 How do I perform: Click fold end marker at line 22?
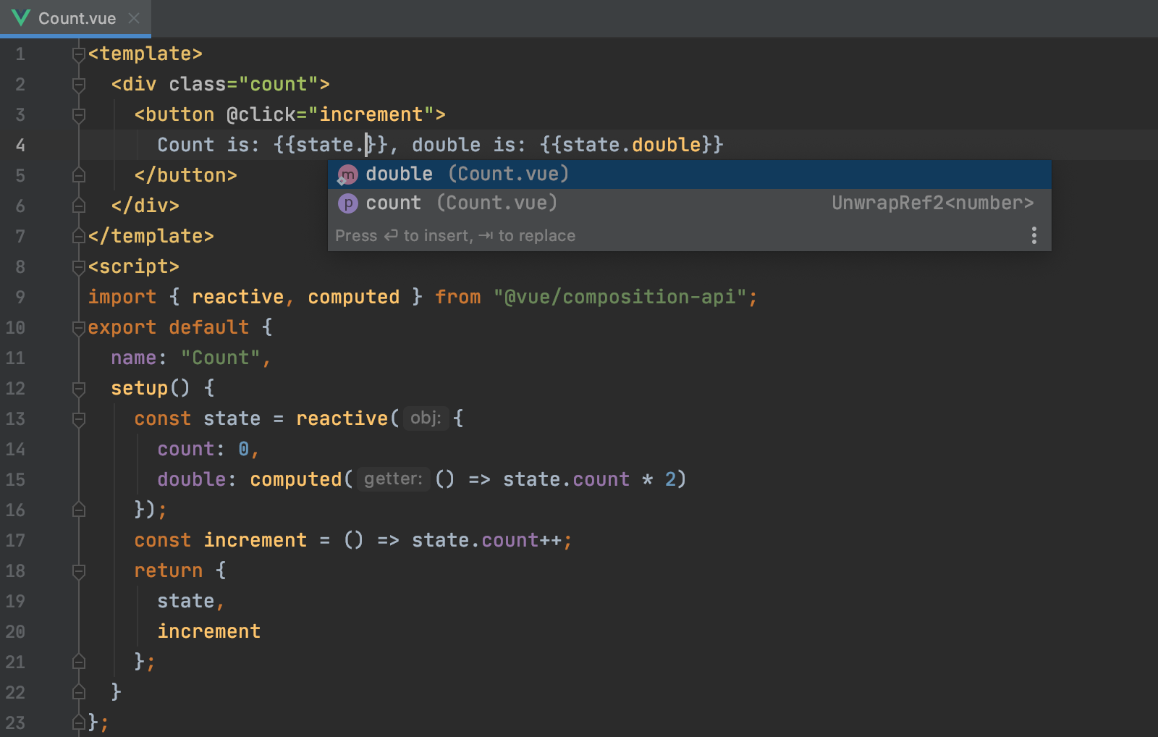(x=79, y=693)
